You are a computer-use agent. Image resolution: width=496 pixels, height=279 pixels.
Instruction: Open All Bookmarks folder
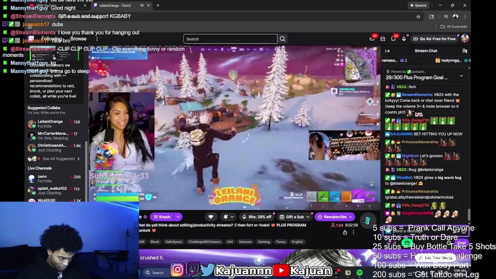[454, 26]
